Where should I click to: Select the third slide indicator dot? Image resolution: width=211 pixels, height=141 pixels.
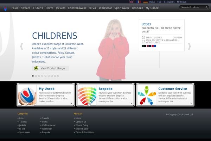point(39,76)
